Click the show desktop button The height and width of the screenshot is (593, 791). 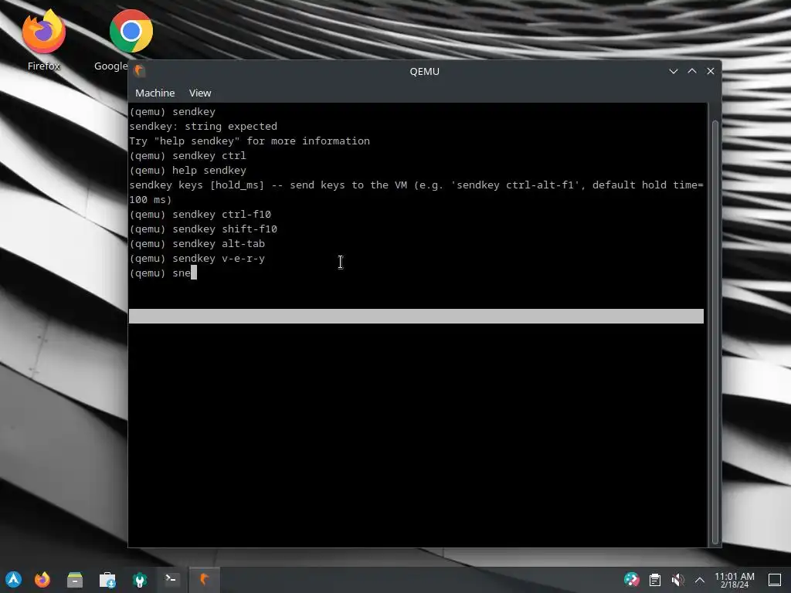coord(774,580)
